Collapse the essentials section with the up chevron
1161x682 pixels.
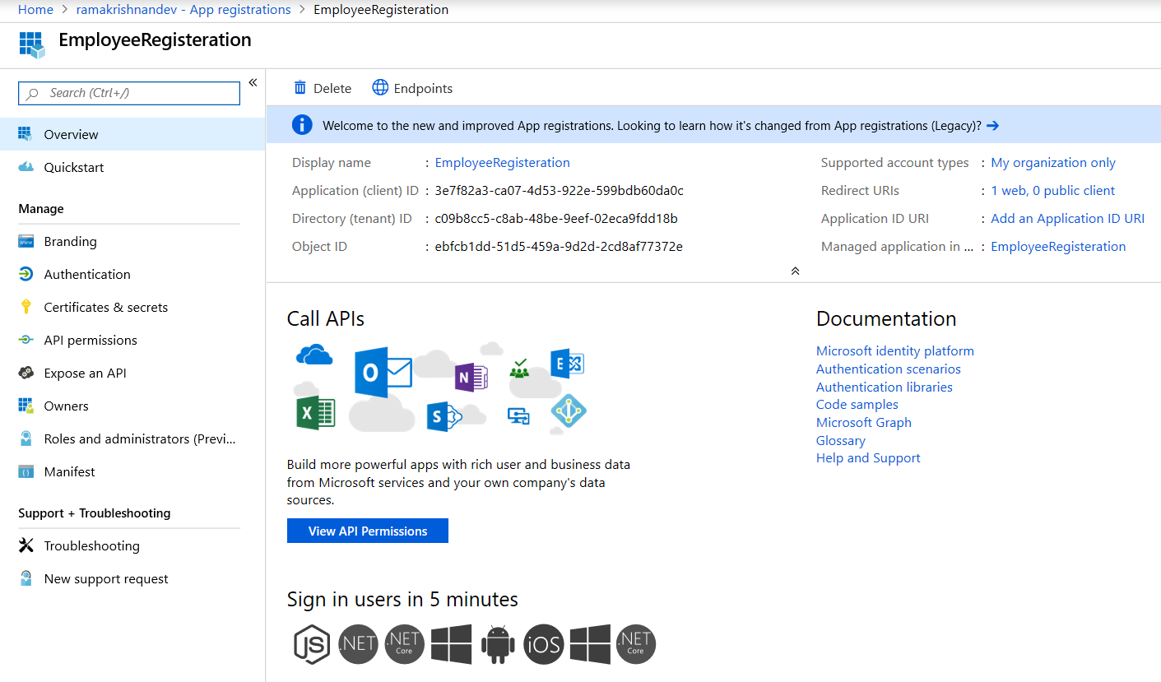coord(795,271)
